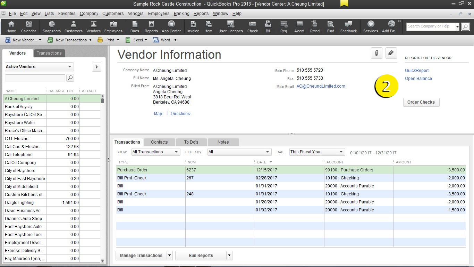Open the Active Vendors dropdown

point(39,67)
